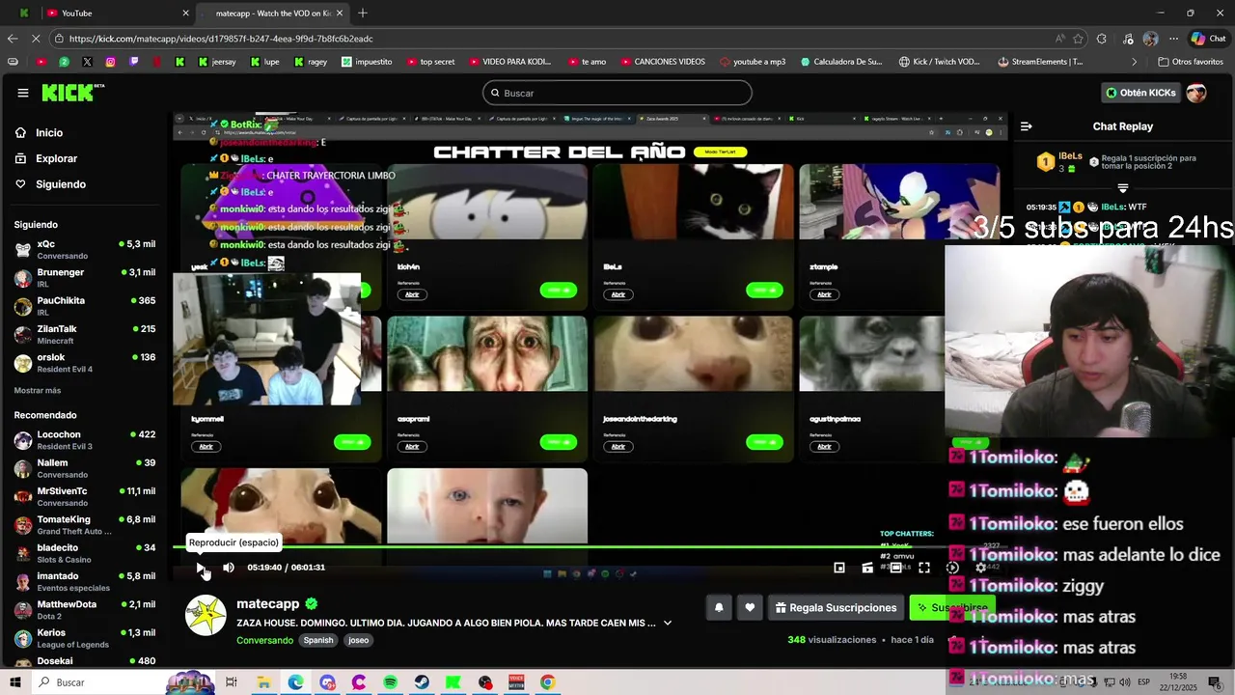Click the Spanish language tag
The width and height of the screenshot is (1235, 695).
(x=317, y=640)
